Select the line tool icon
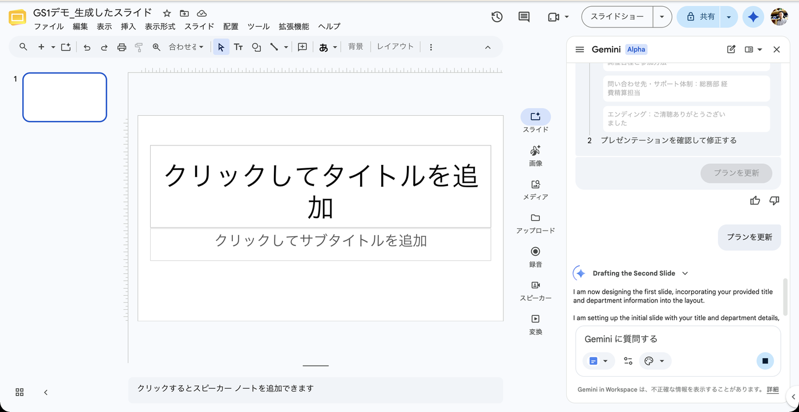 (274, 47)
